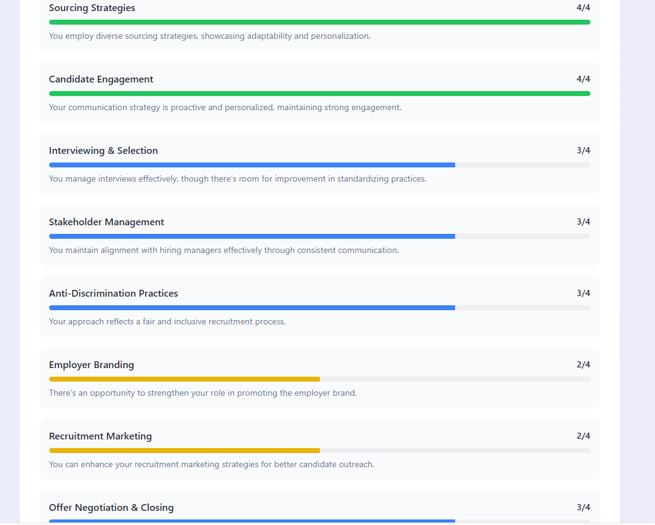Click the Sourcing Strategies 4/4 score
This screenshot has height=525, width=655.
pyautogui.click(x=583, y=7)
